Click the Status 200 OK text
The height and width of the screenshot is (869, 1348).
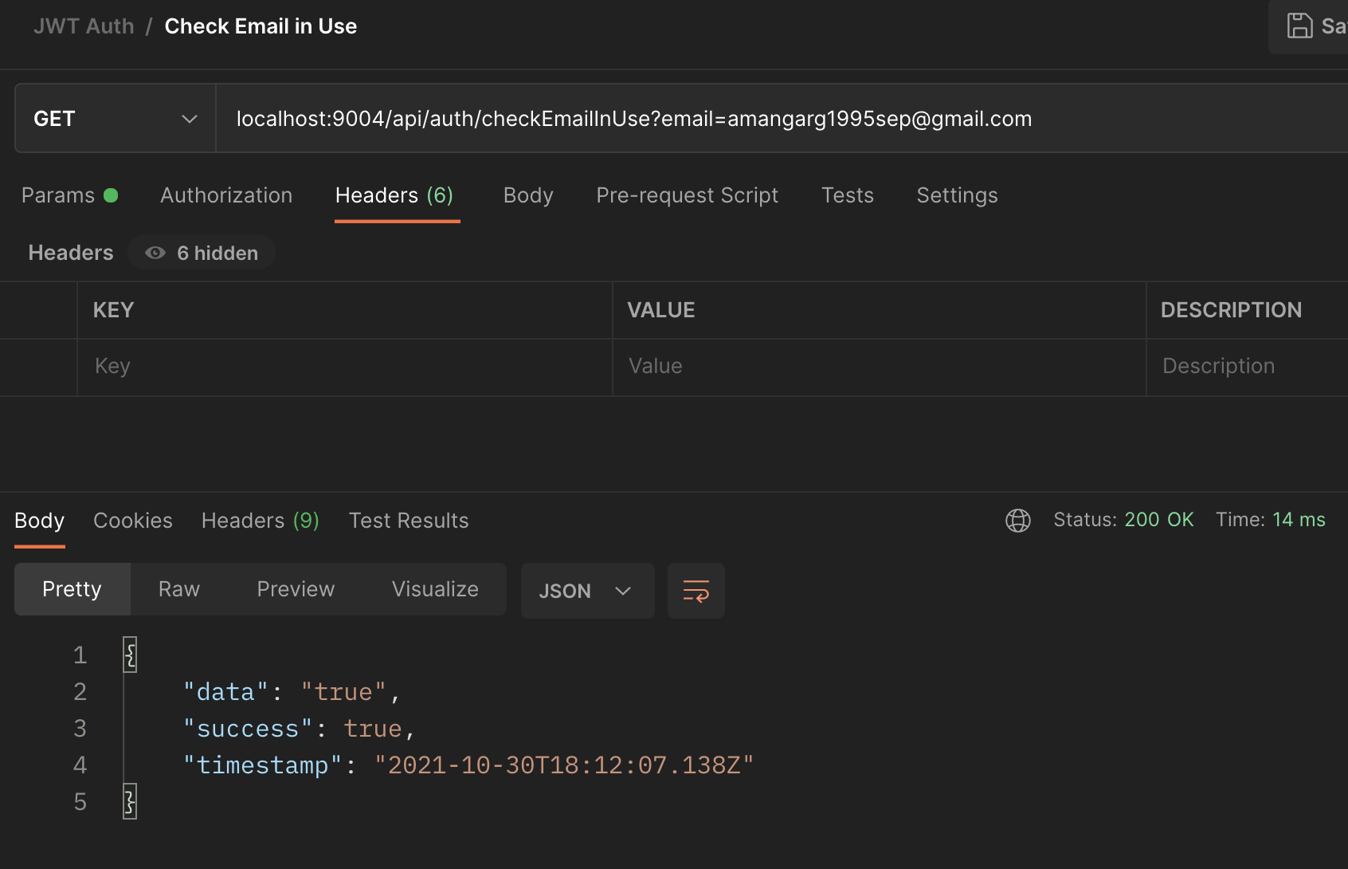tap(1123, 520)
